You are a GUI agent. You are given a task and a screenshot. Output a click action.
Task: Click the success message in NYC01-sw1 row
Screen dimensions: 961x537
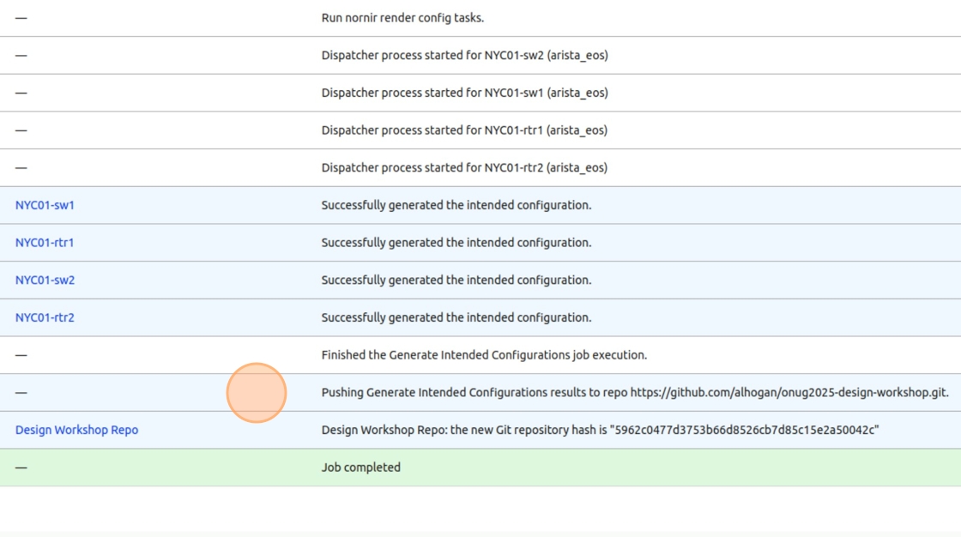456,205
